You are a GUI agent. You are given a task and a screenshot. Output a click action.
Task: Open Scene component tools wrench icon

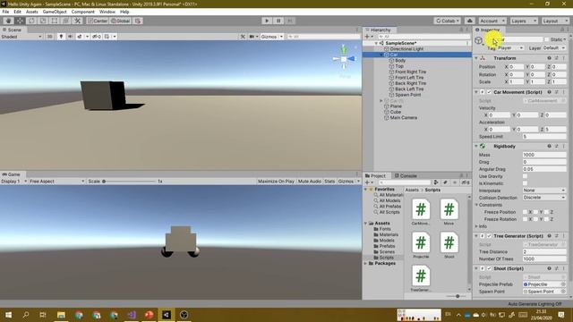pos(243,37)
